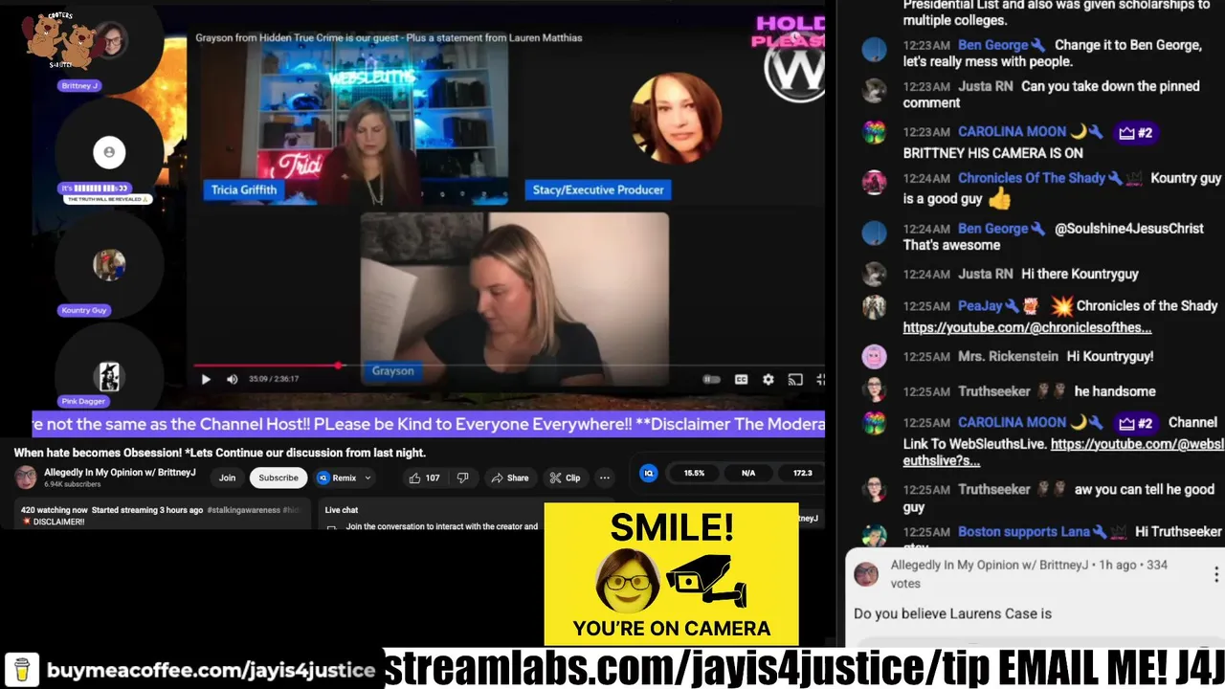Viewport: 1225px width, 689px height.
Task: Select the 15.5% stat pill
Action: [x=694, y=473]
